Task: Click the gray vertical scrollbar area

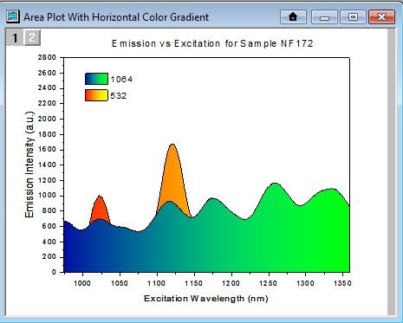Action: click(392, 171)
